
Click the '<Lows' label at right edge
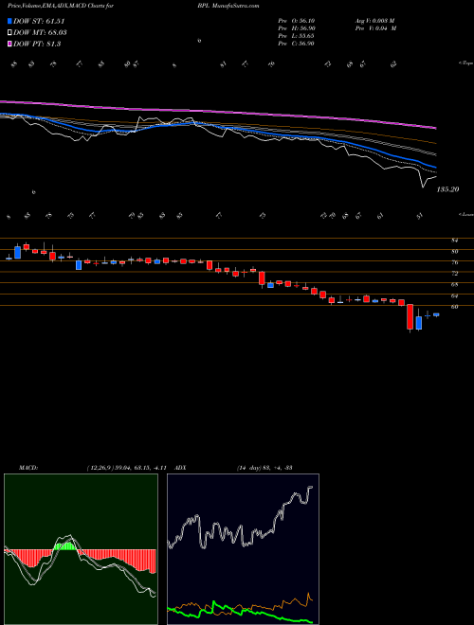tap(465, 214)
